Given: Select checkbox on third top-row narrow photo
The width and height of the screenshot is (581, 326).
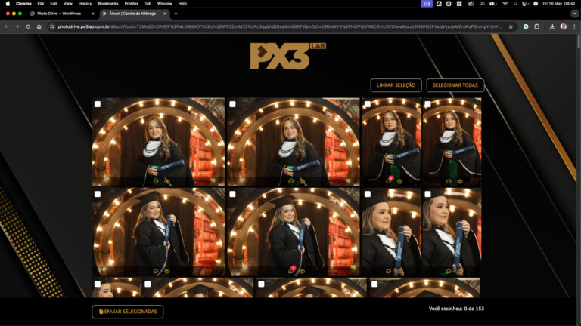Looking at the screenshot, I should [x=368, y=104].
